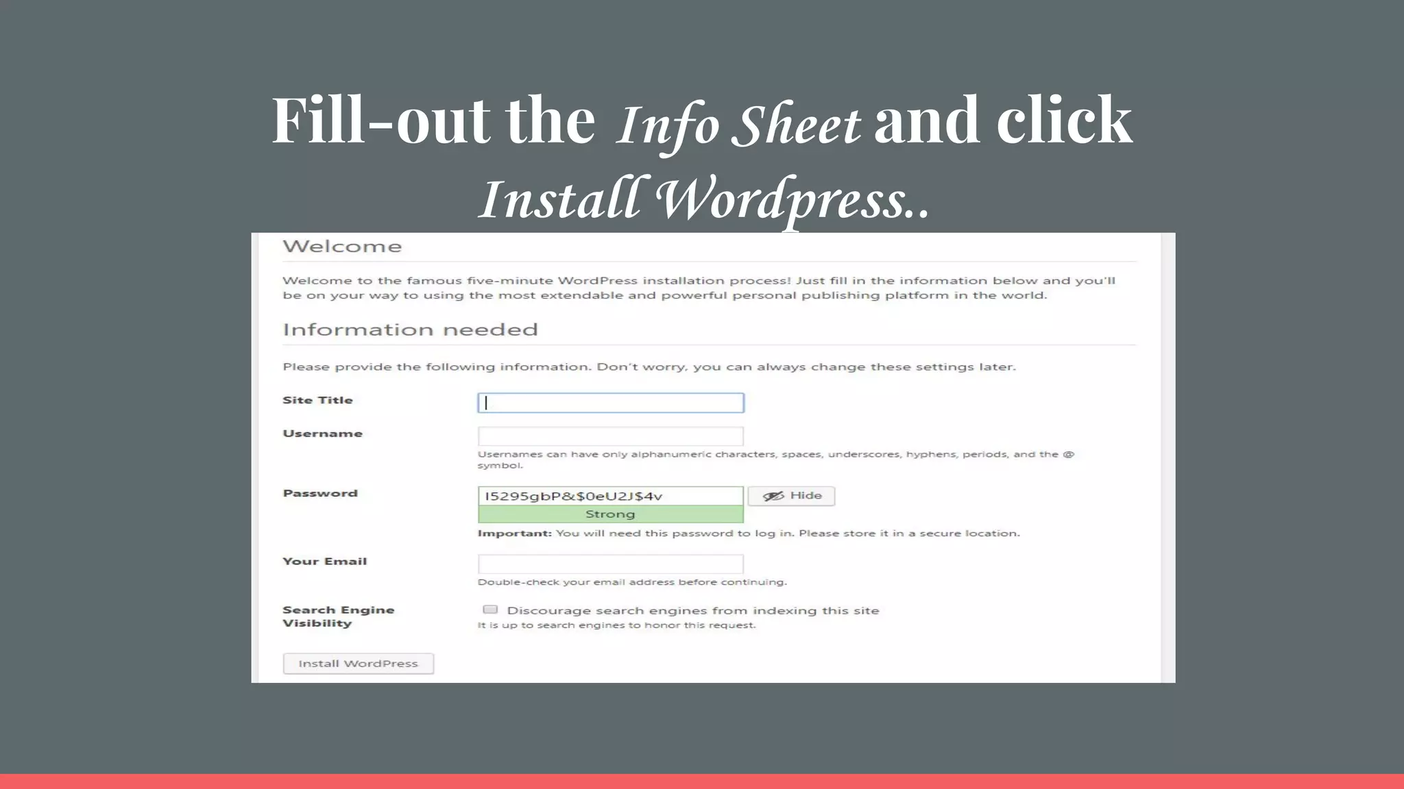
Task: Click 'It is up to search engines' note
Action: coord(616,625)
